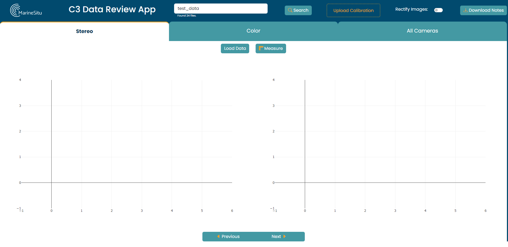Click the download icon beside Download Notes
Screen dimensions: 508x247
pos(465,10)
